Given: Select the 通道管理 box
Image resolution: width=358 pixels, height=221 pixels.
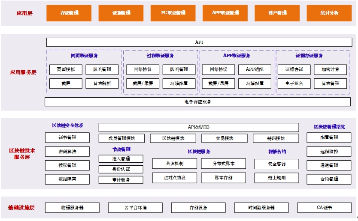Looking at the screenshot, I should coord(329,165).
